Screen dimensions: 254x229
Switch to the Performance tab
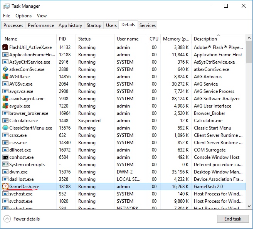(41, 25)
